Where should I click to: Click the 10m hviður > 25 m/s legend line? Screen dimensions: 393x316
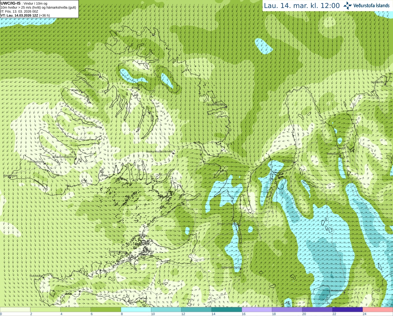pyautogui.click(x=38, y=7)
